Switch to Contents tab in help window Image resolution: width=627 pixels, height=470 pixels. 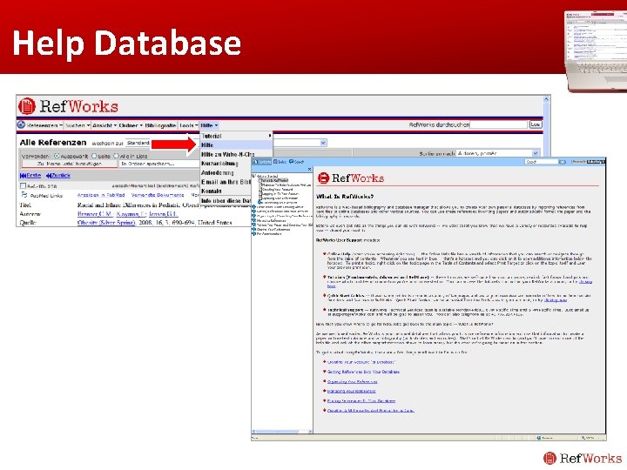[262, 162]
